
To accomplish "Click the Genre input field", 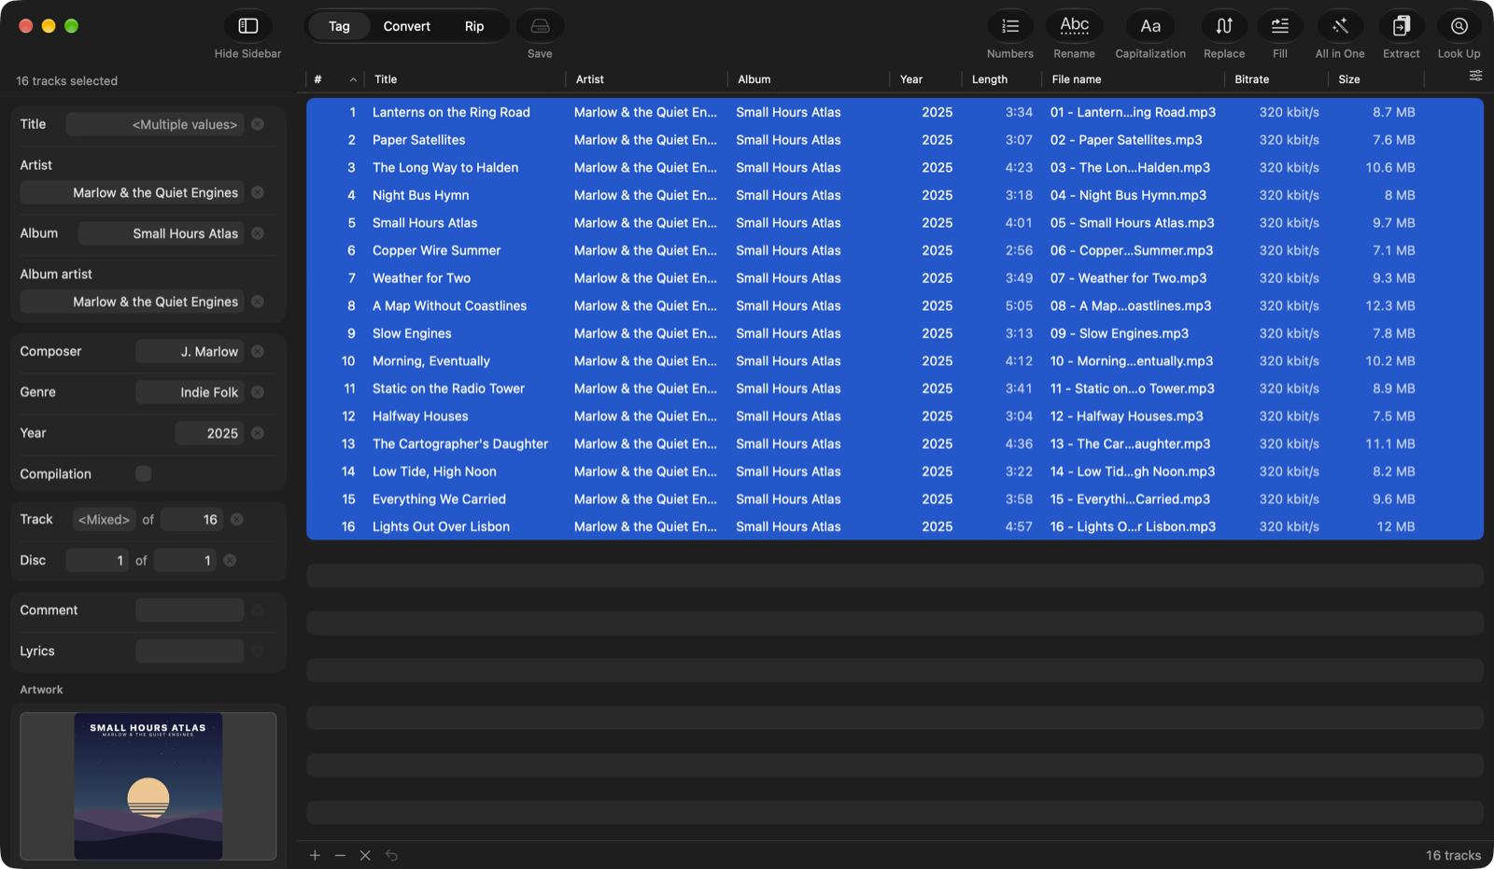I will (x=190, y=392).
